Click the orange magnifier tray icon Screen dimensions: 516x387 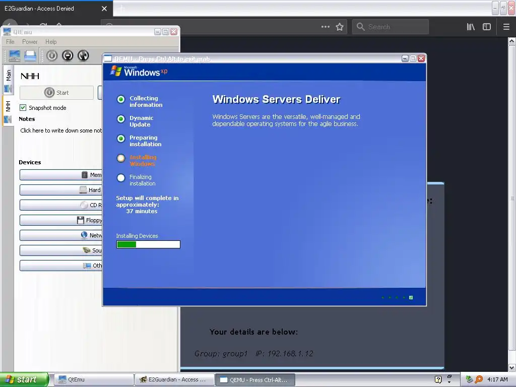(479, 379)
